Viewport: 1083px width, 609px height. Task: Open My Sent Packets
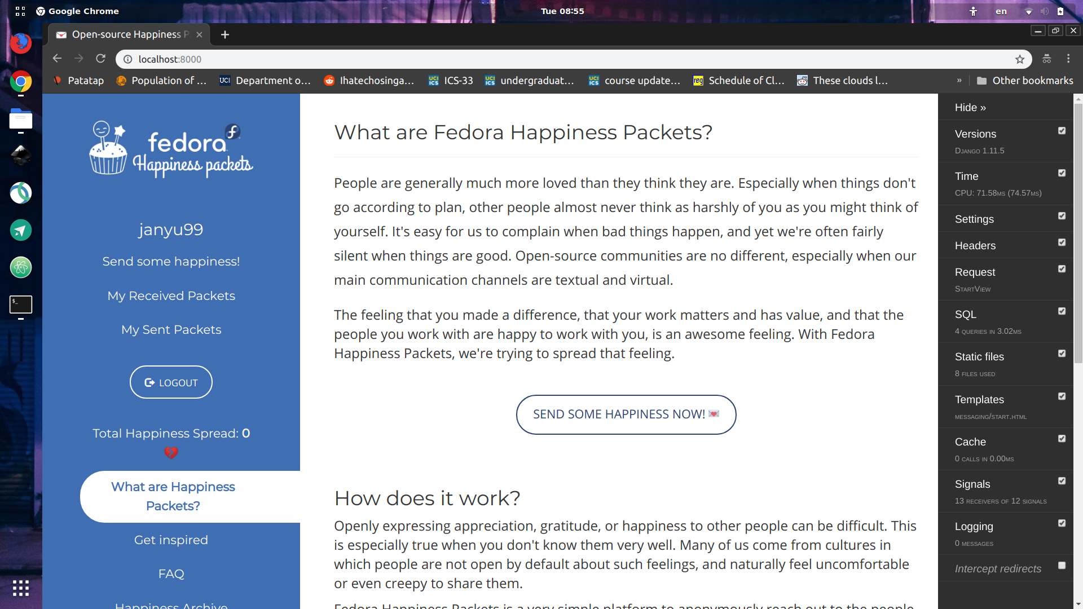point(171,330)
